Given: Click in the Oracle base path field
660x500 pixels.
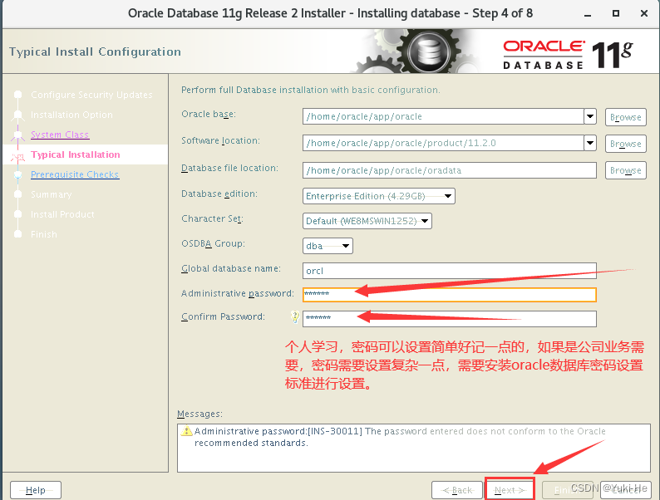Looking at the screenshot, I should (443, 116).
